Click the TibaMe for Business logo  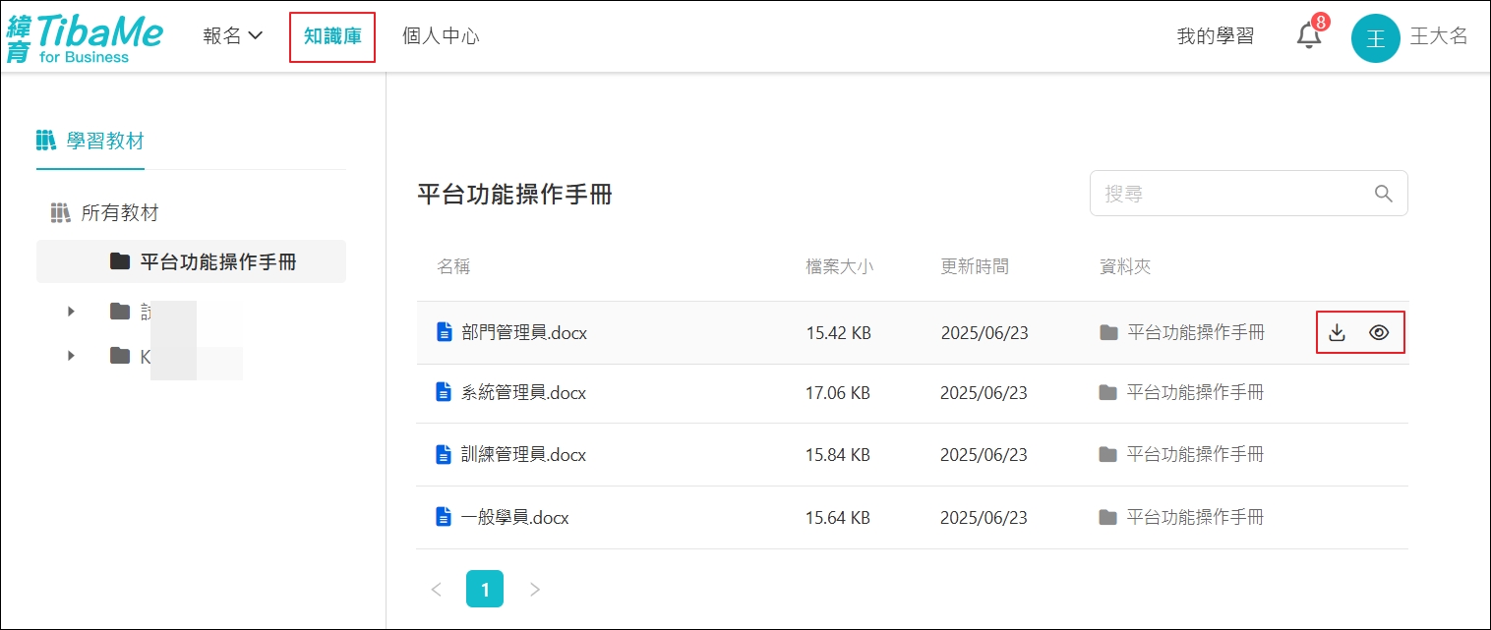click(x=85, y=37)
